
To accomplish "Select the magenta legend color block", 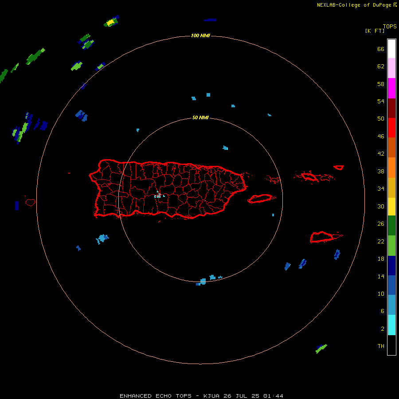I will click(x=391, y=88).
